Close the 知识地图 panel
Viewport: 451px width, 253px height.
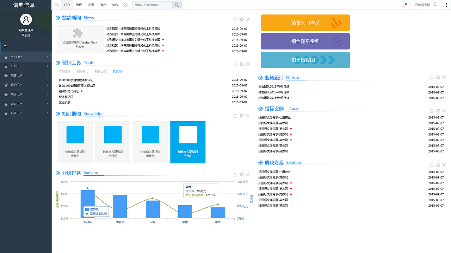(248, 116)
